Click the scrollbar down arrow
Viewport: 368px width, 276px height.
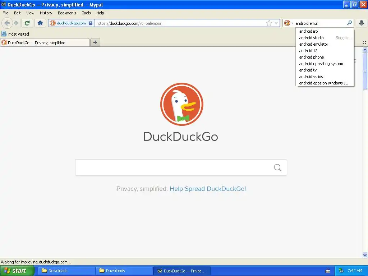(365, 255)
